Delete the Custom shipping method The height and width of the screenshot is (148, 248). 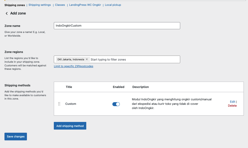click(232, 106)
